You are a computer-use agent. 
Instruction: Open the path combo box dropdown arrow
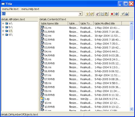[x=80, y=14]
